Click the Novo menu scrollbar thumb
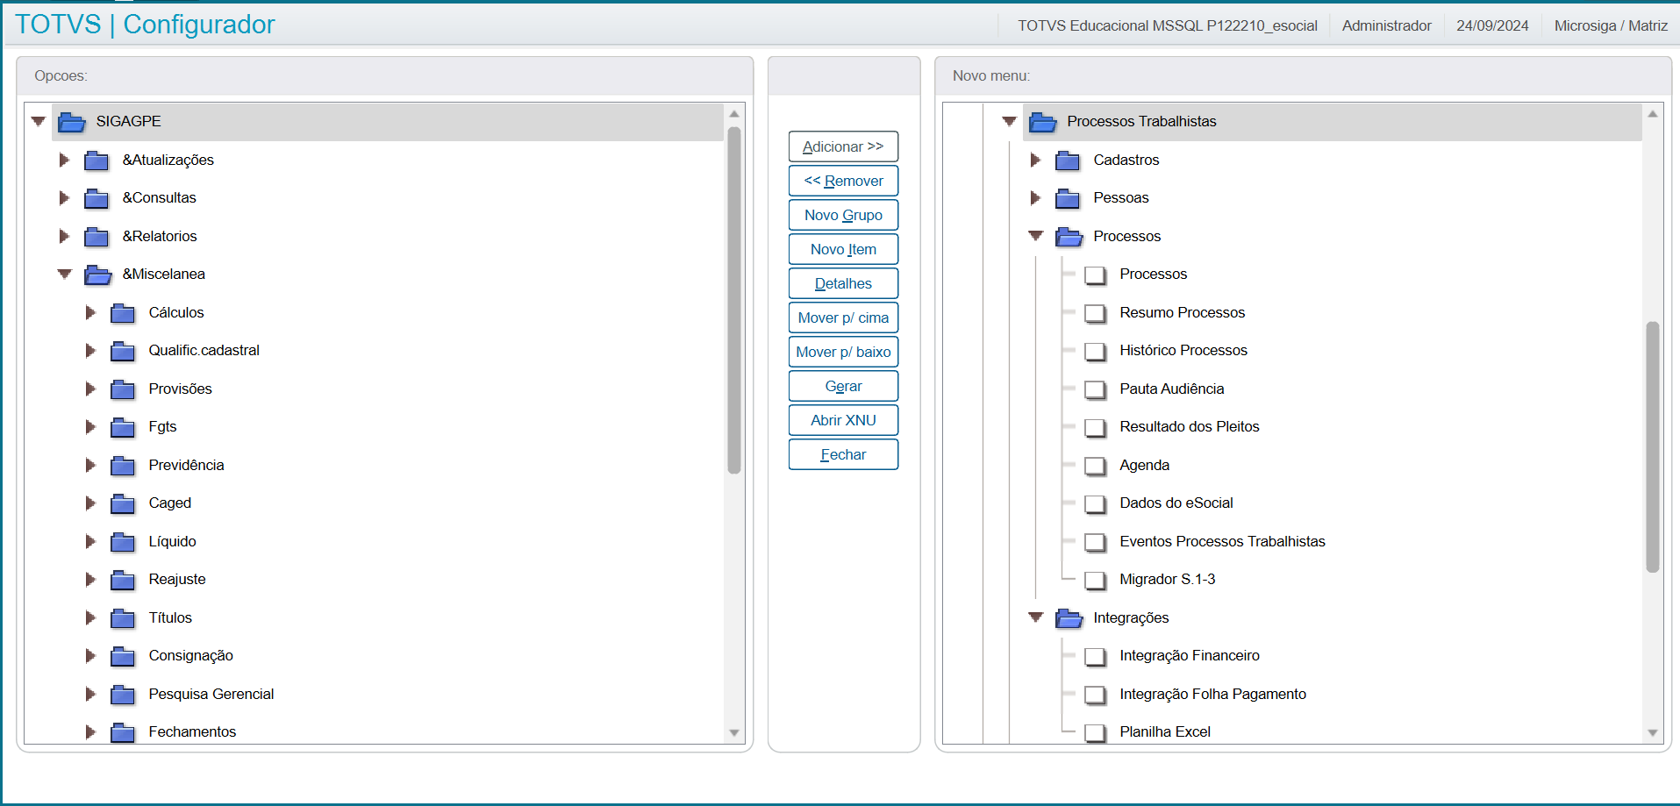1680x806 pixels. point(1653,447)
